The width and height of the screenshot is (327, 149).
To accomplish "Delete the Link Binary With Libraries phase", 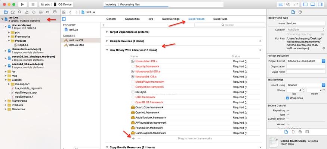I will pyautogui.click(x=260, y=50).
